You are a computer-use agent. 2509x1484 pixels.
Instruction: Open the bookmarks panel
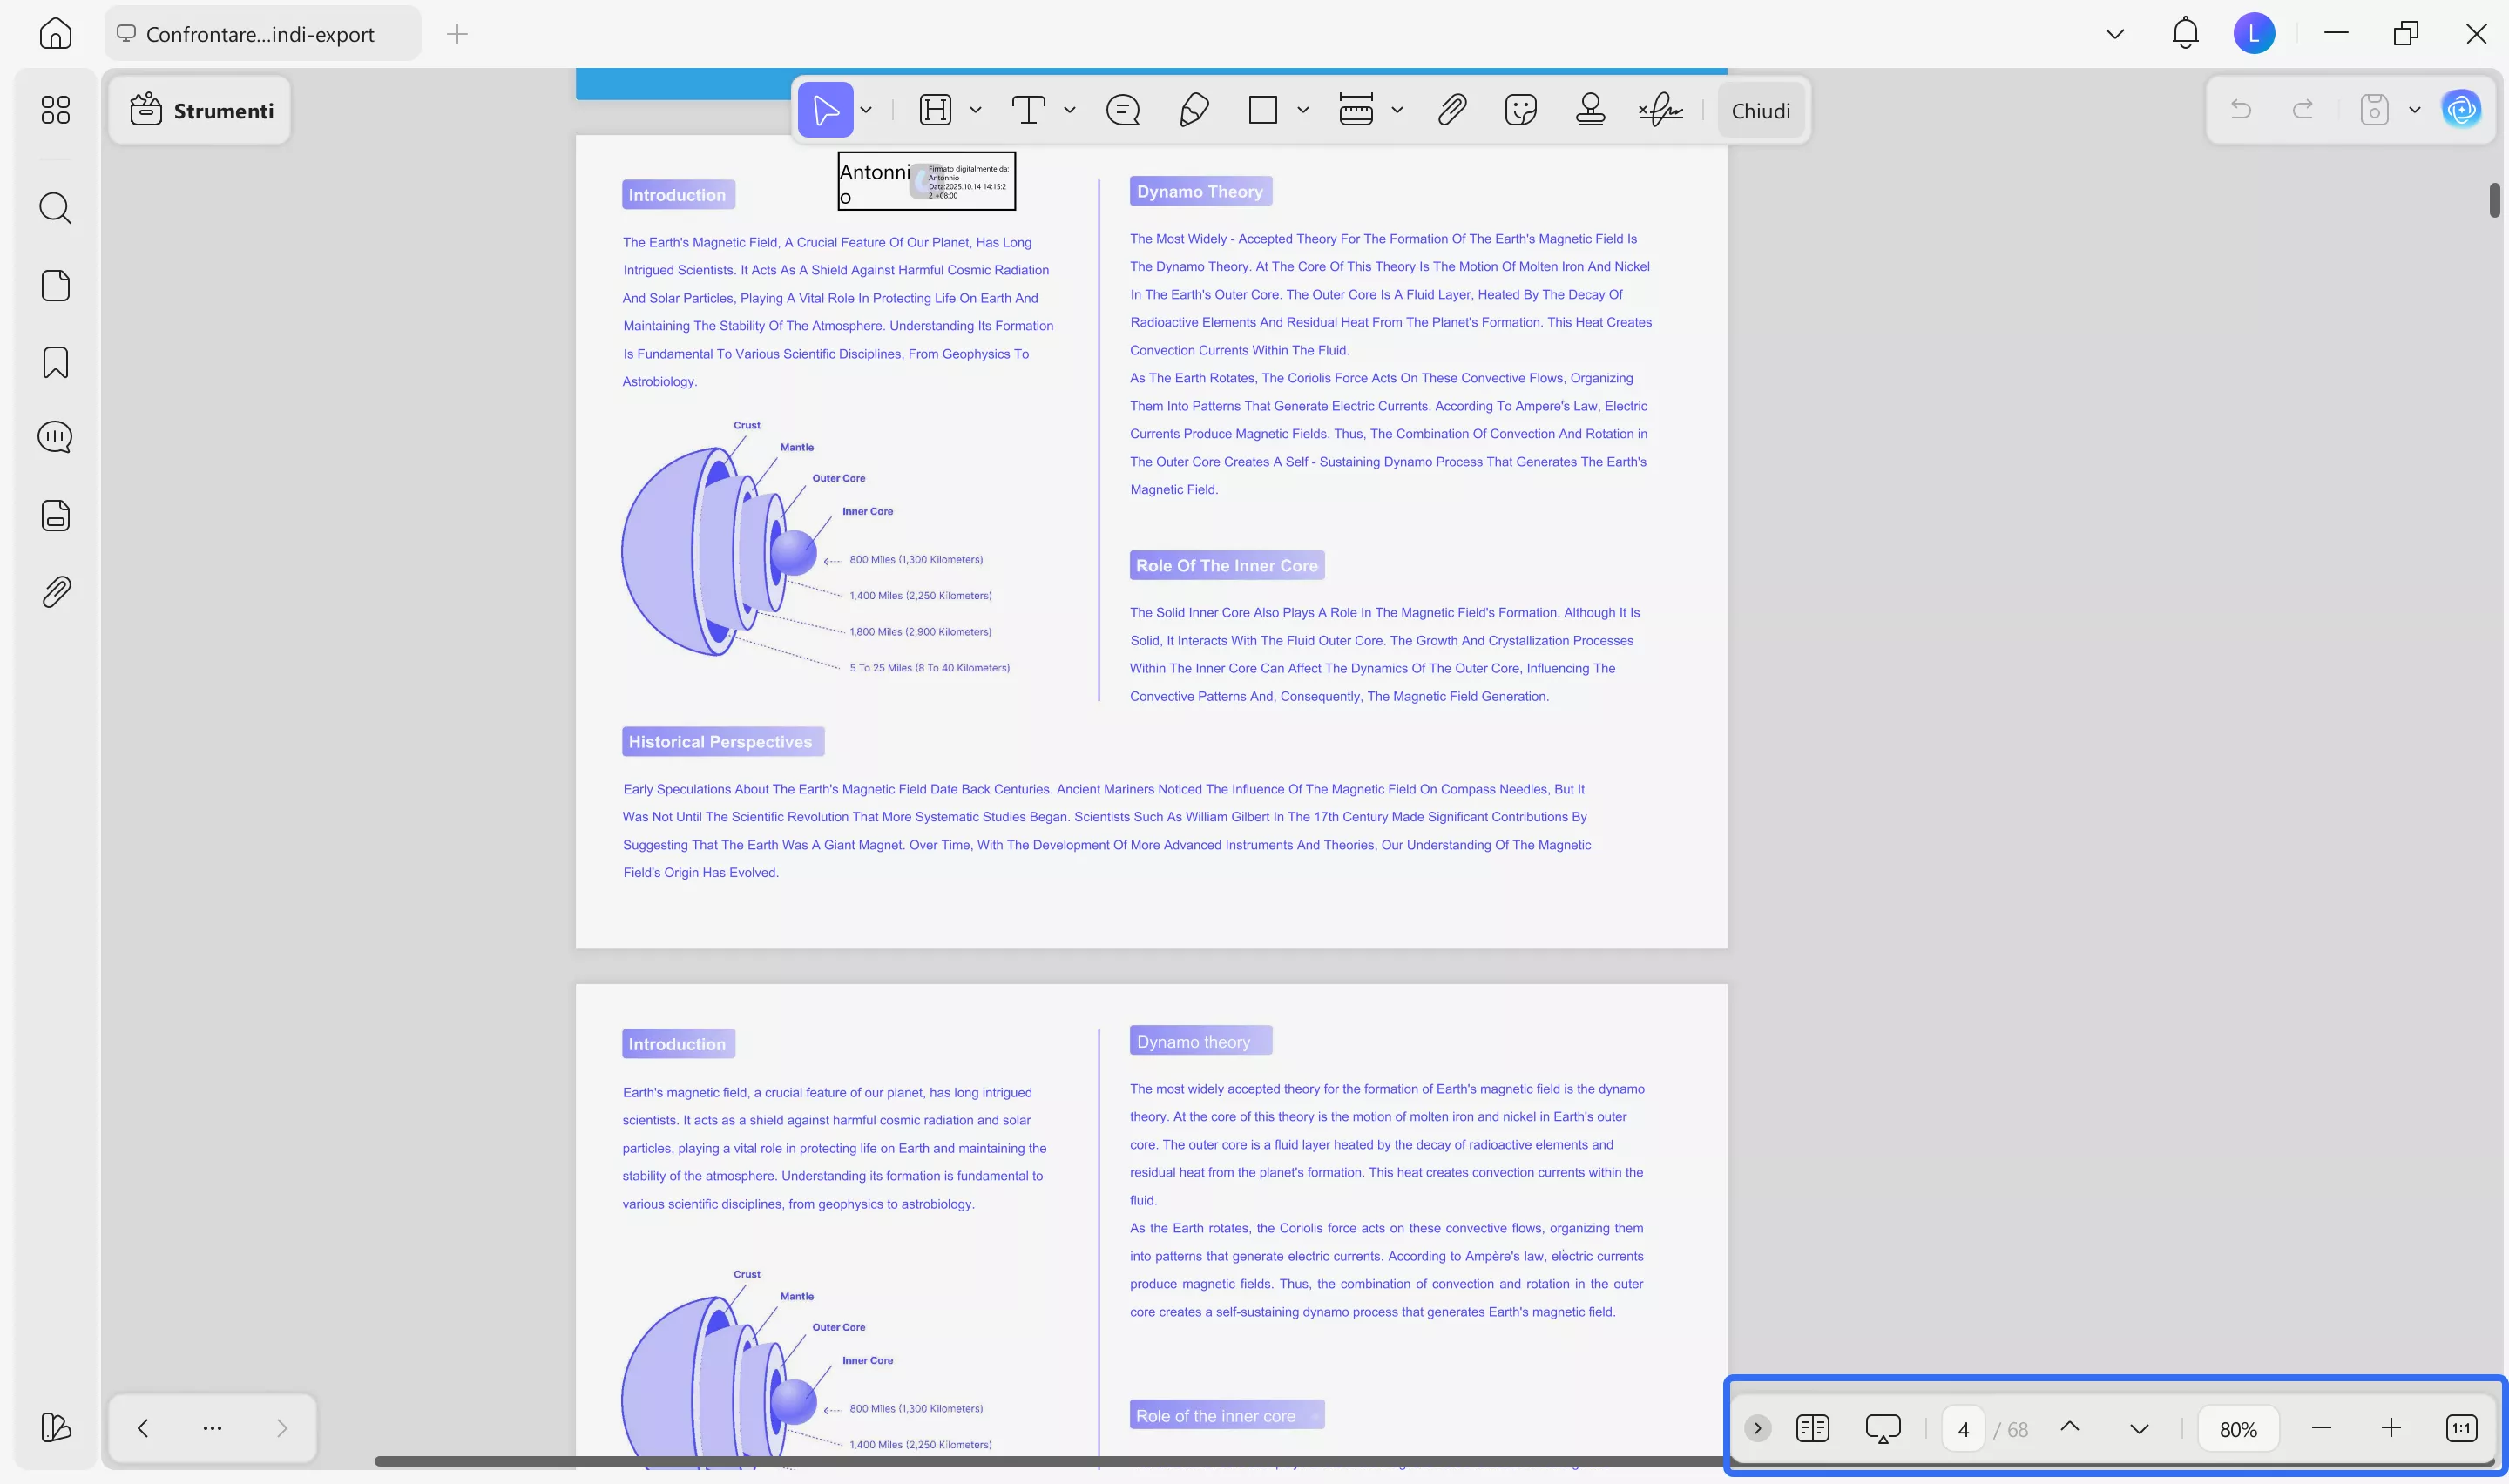[55, 362]
